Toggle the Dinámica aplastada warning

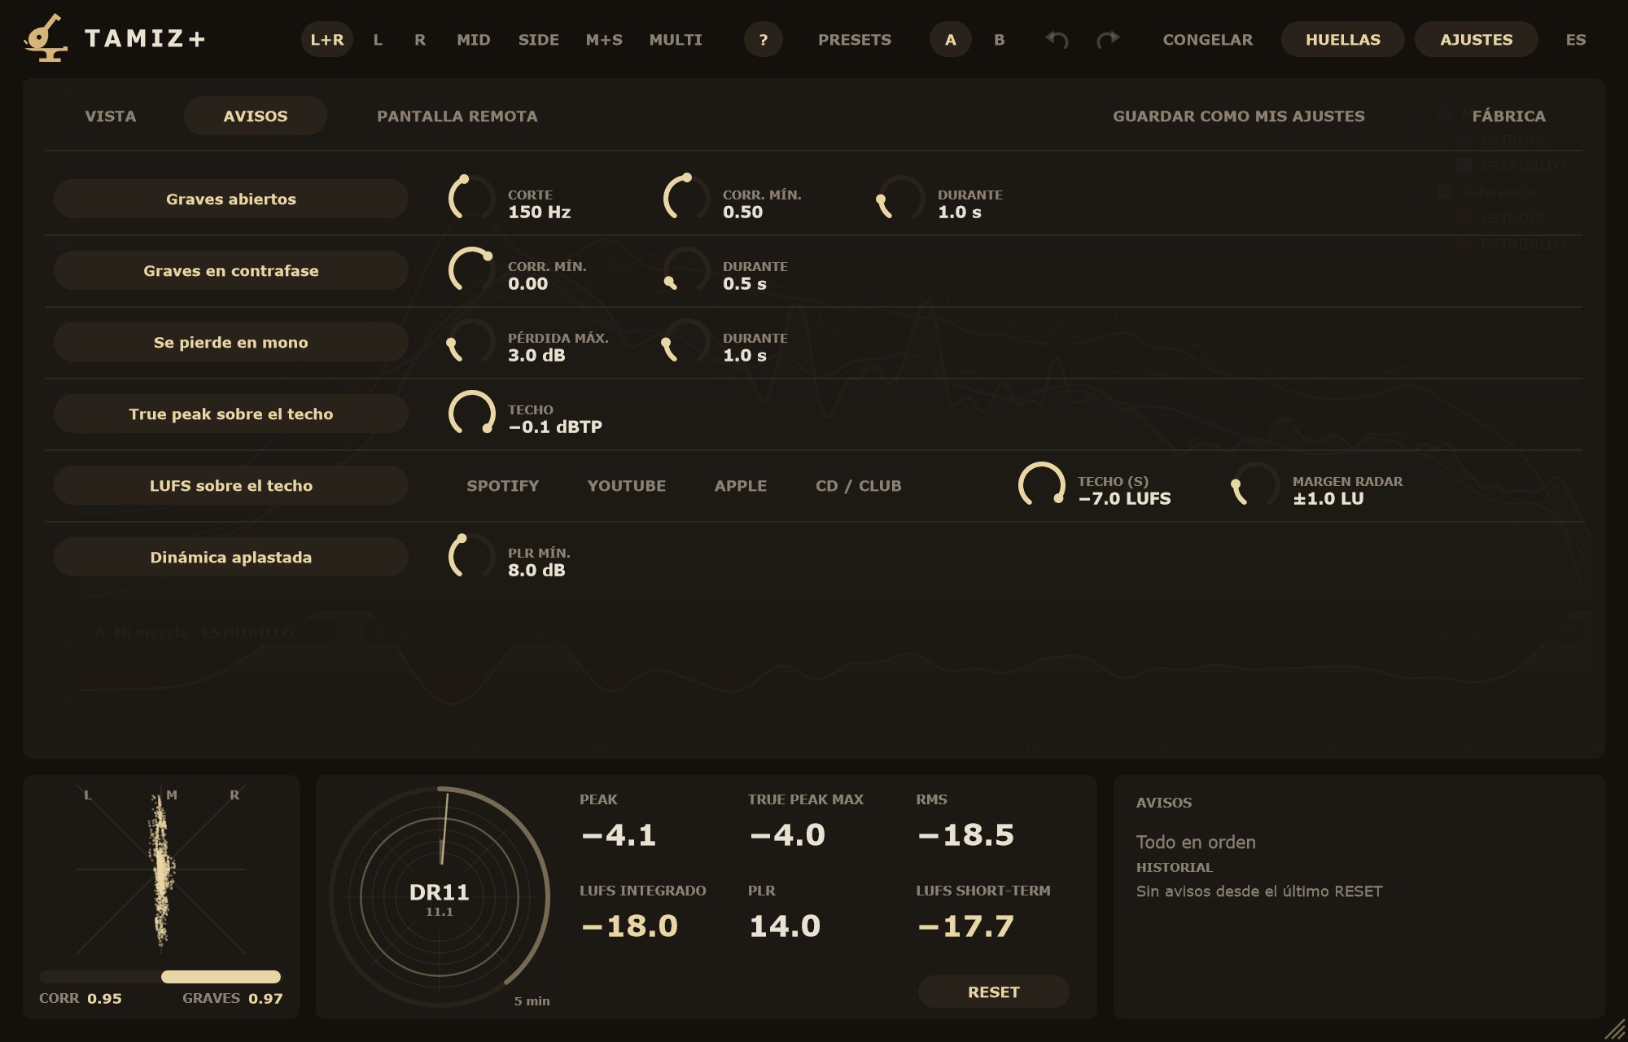pos(231,557)
